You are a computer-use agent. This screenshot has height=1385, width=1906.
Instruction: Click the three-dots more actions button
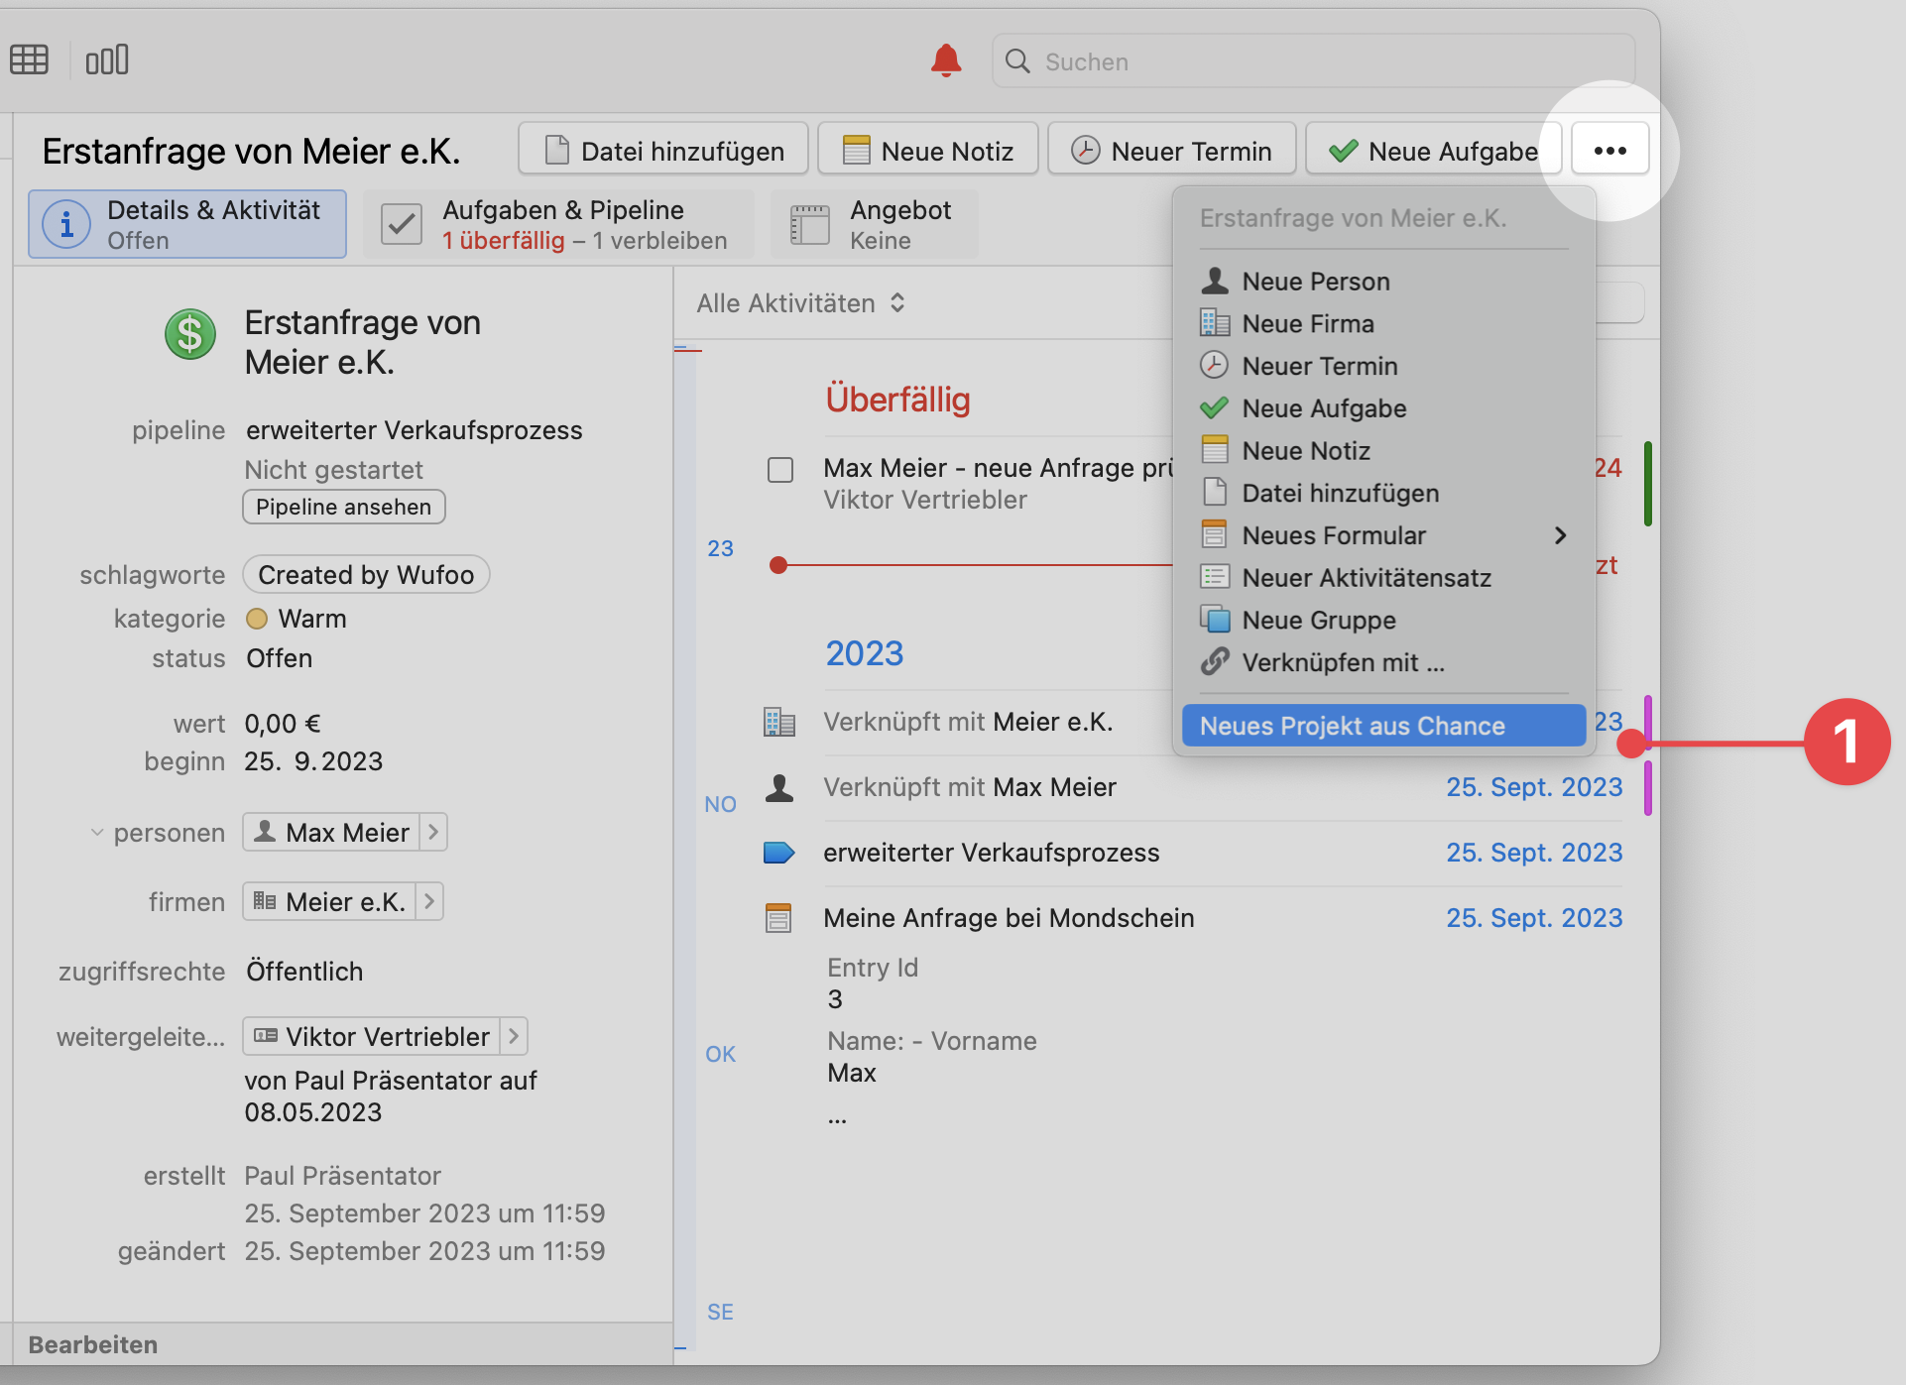(1608, 151)
